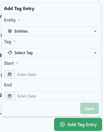This screenshot has height=132, width=104.
Task: Click the End field label
Action: tap(8, 85)
